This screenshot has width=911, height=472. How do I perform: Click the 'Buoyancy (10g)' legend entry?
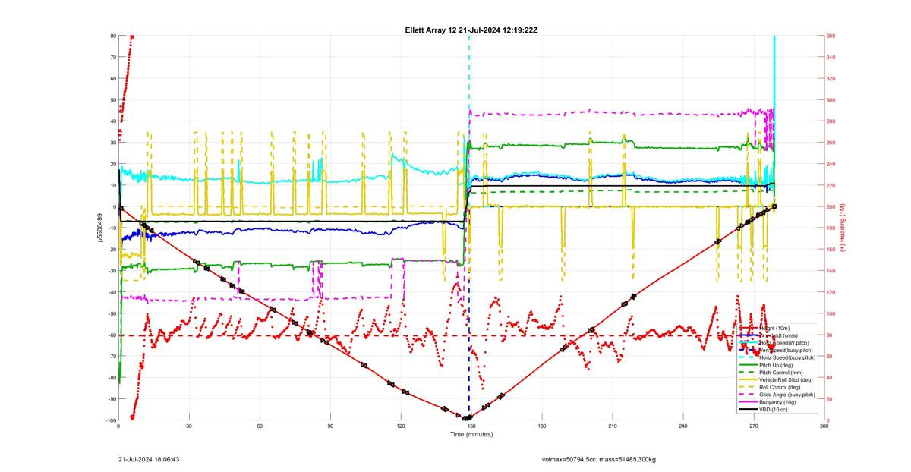pyautogui.click(x=777, y=402)
